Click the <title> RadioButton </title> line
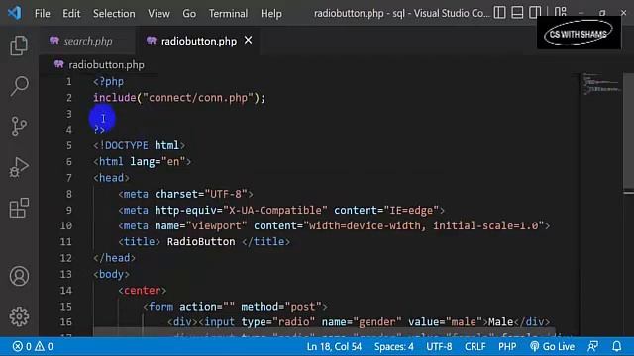The height and width of the screenshot is (356, 634). click(204, 241)
